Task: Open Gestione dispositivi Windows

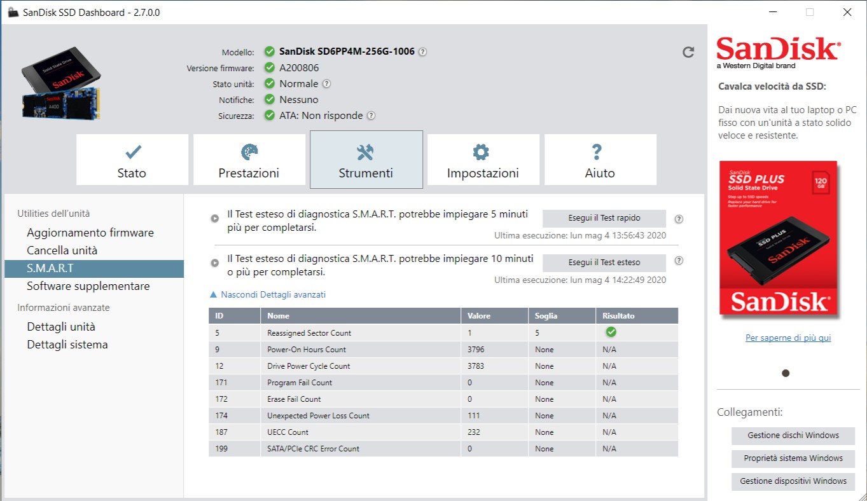Action: click(793, 481)
